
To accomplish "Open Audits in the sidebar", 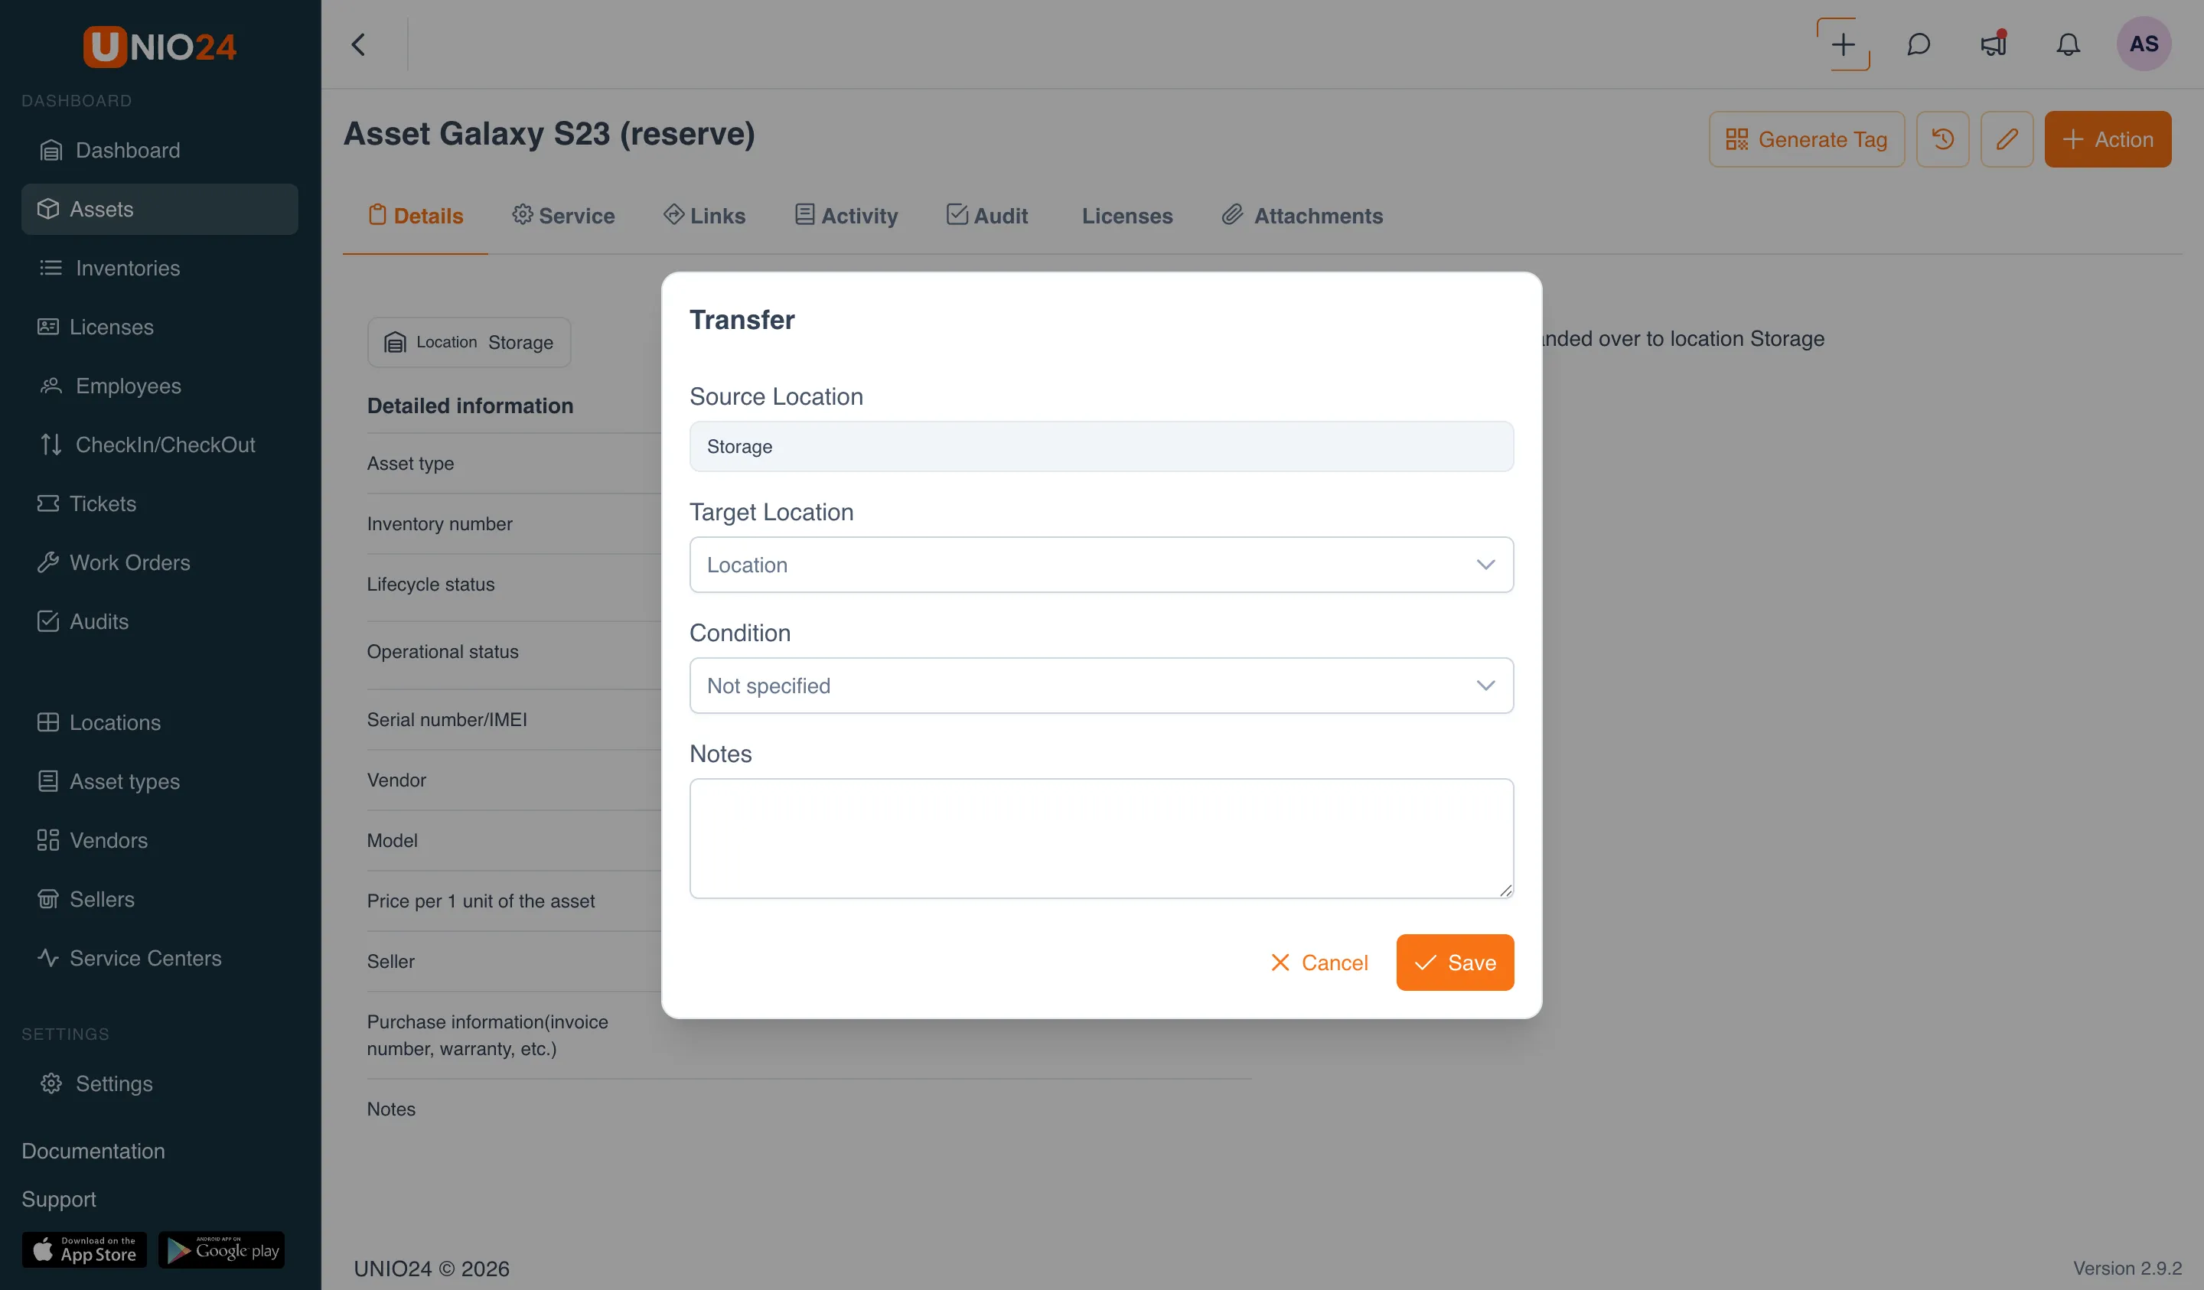I will pos(160,622).
